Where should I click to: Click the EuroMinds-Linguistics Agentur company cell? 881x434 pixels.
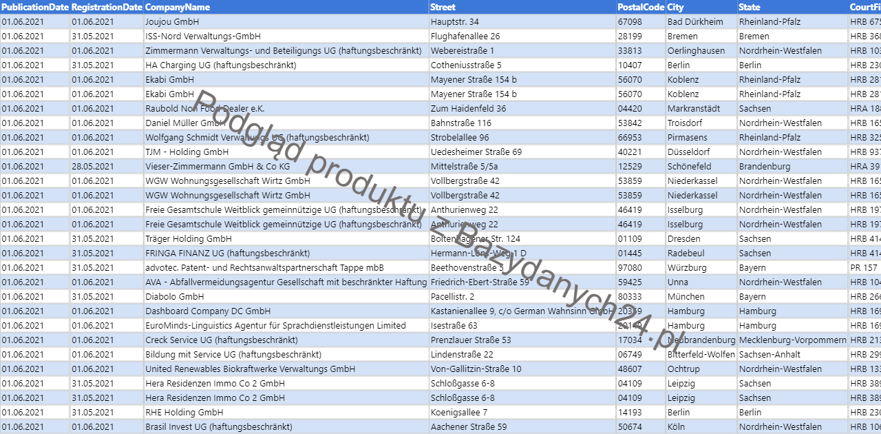[286, 326]
